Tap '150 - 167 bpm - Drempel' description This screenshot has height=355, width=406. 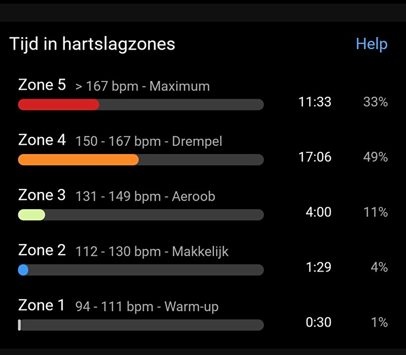coord(149,141)
